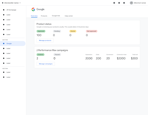
Task: Expand the Storebuilder name dropdown arrow
Action: 20,3
